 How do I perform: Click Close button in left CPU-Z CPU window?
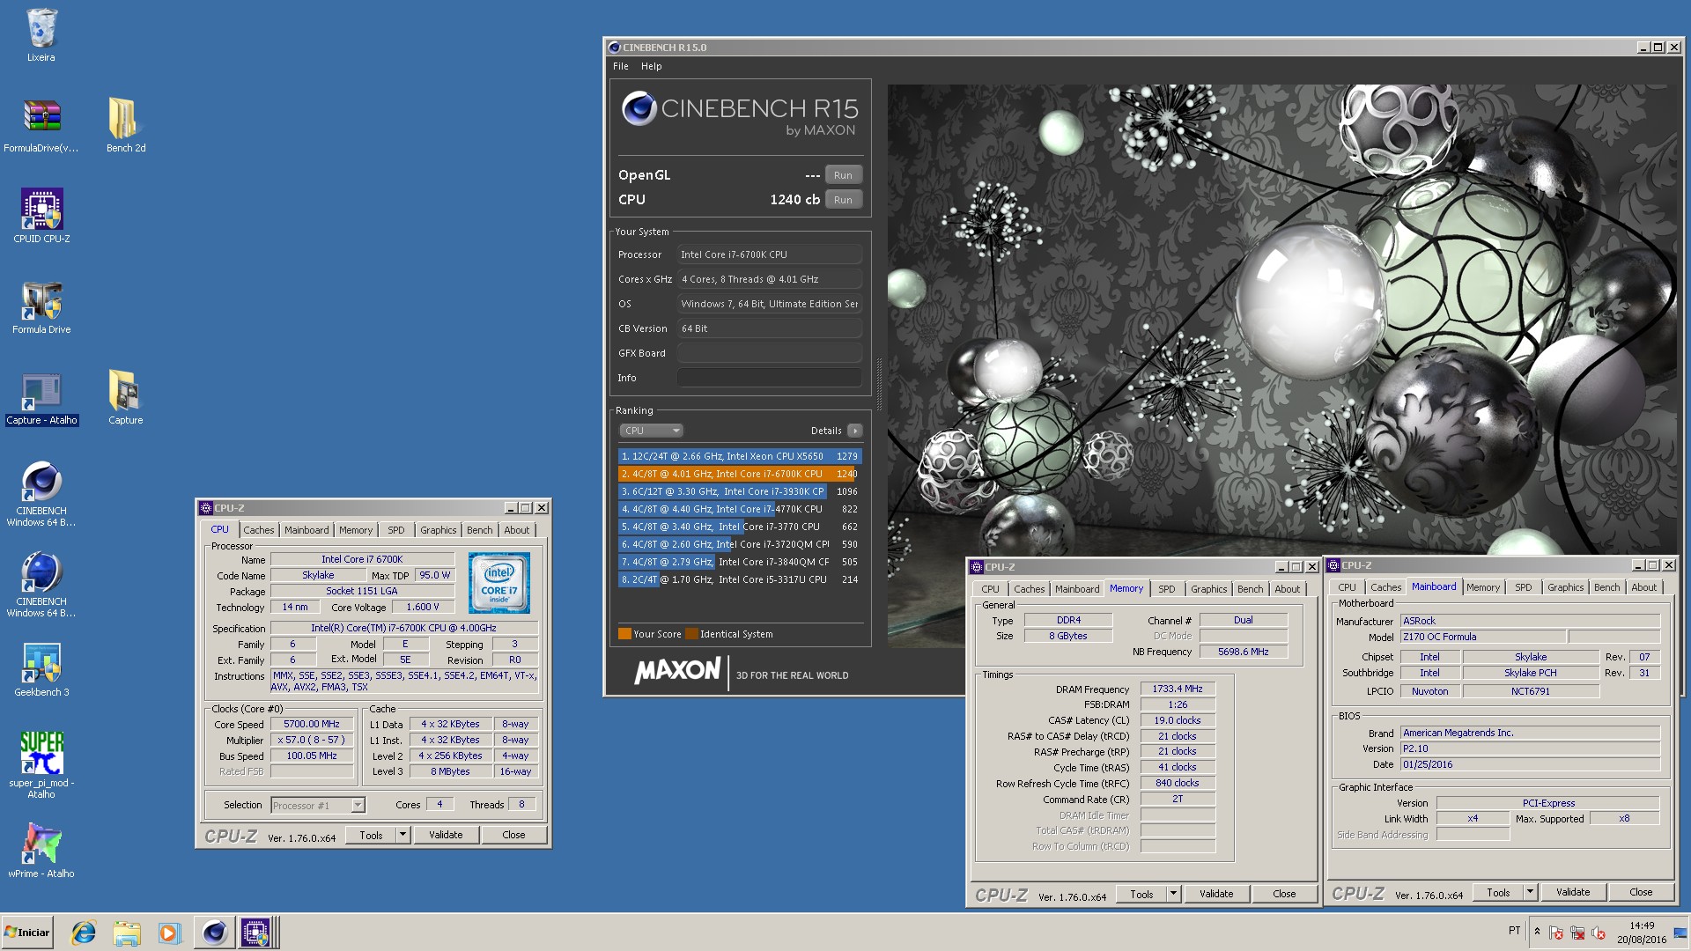pyautogui.click(x=513, y=835)
